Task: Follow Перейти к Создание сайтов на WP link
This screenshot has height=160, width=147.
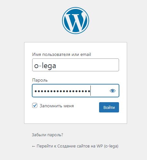Action: pyautogui.click(x=75, y=146)
